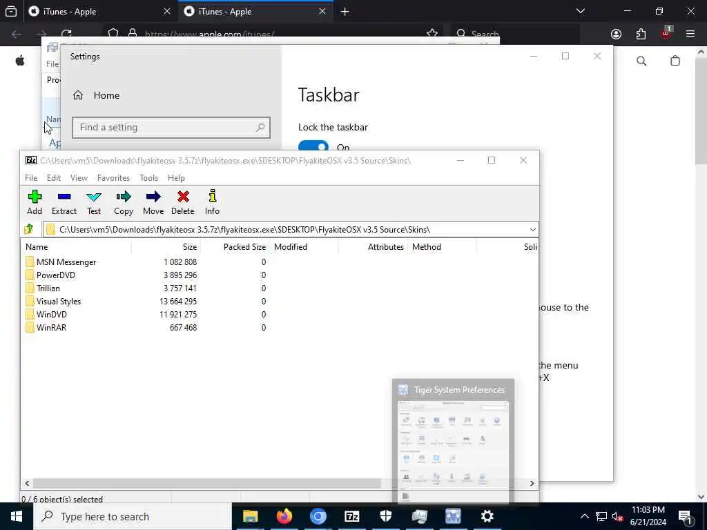This screenshot has height=530, width=707.
Task: Sort 7-Zip list by Name column
Action: pyautogui.click(x=76, y=247)
